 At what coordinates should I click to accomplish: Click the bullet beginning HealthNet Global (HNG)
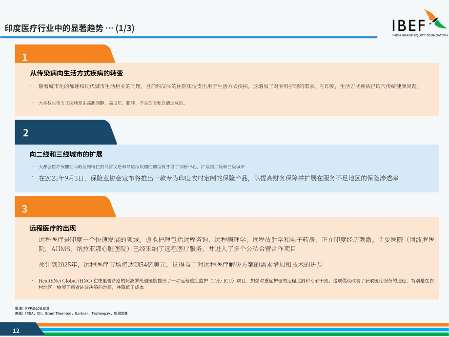click(236, 284)
